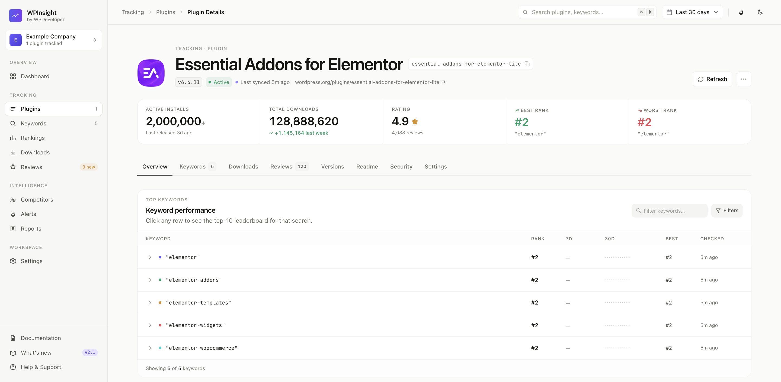Switch to the Keywords tab
This screenshot has height=382, width=781.
tap(197, 167)
